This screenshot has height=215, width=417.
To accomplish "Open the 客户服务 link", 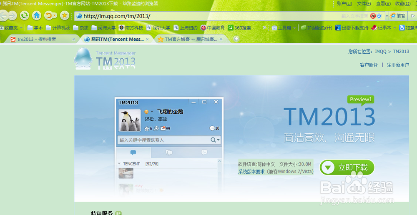I will [x=369, y=65].
